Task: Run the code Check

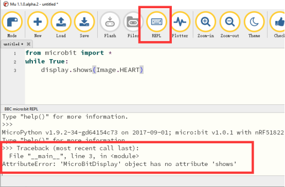Action: pyautogui.click(x=278, y=25)
